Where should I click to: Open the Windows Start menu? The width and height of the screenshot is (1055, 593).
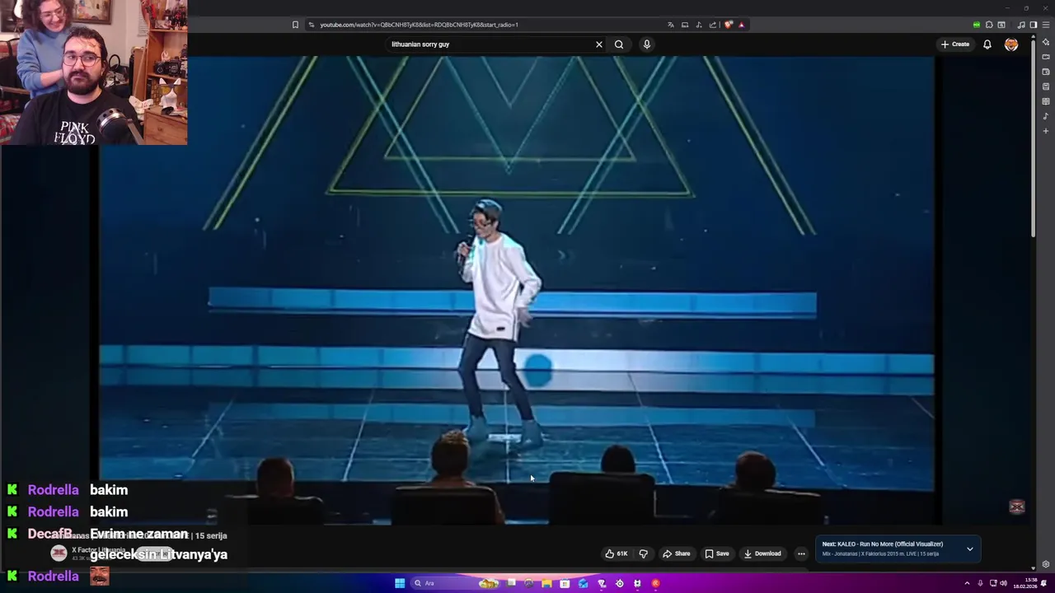[x=400, y=583]
